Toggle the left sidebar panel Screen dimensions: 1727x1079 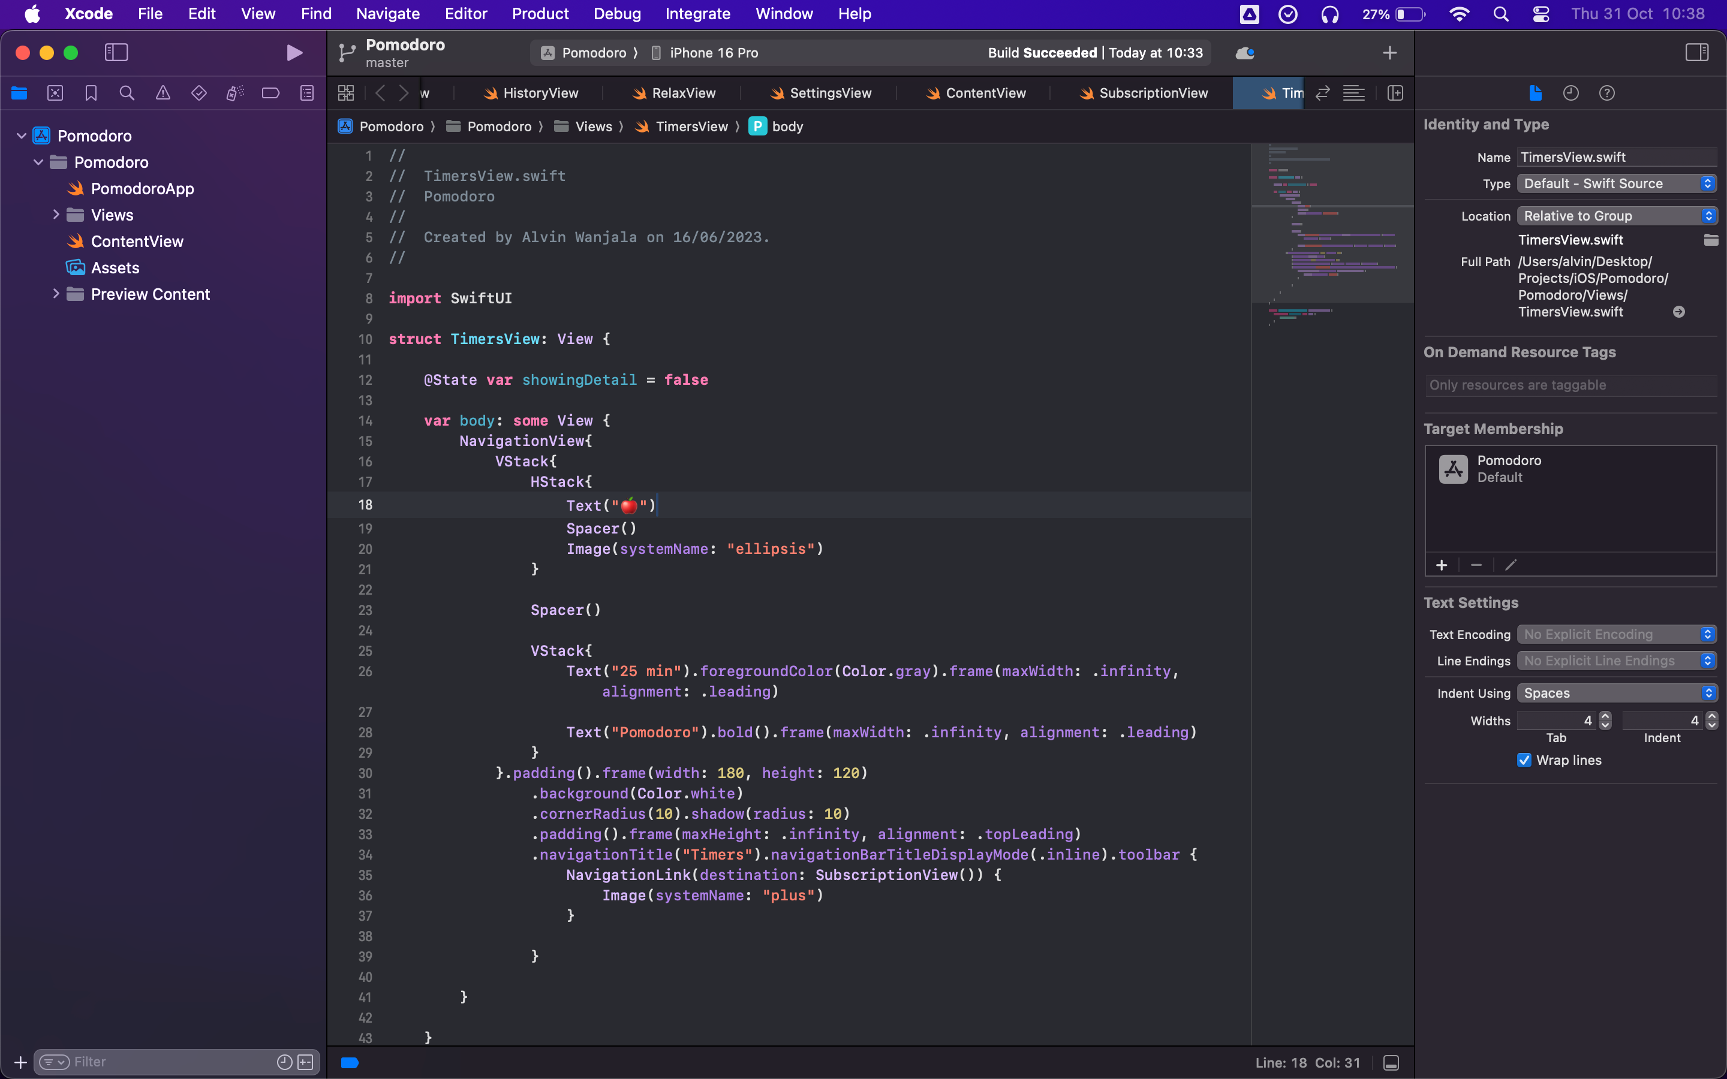click(117, 51)
